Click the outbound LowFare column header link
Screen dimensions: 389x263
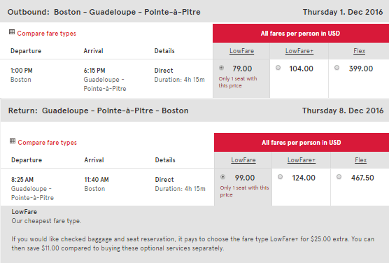(241, 51)
